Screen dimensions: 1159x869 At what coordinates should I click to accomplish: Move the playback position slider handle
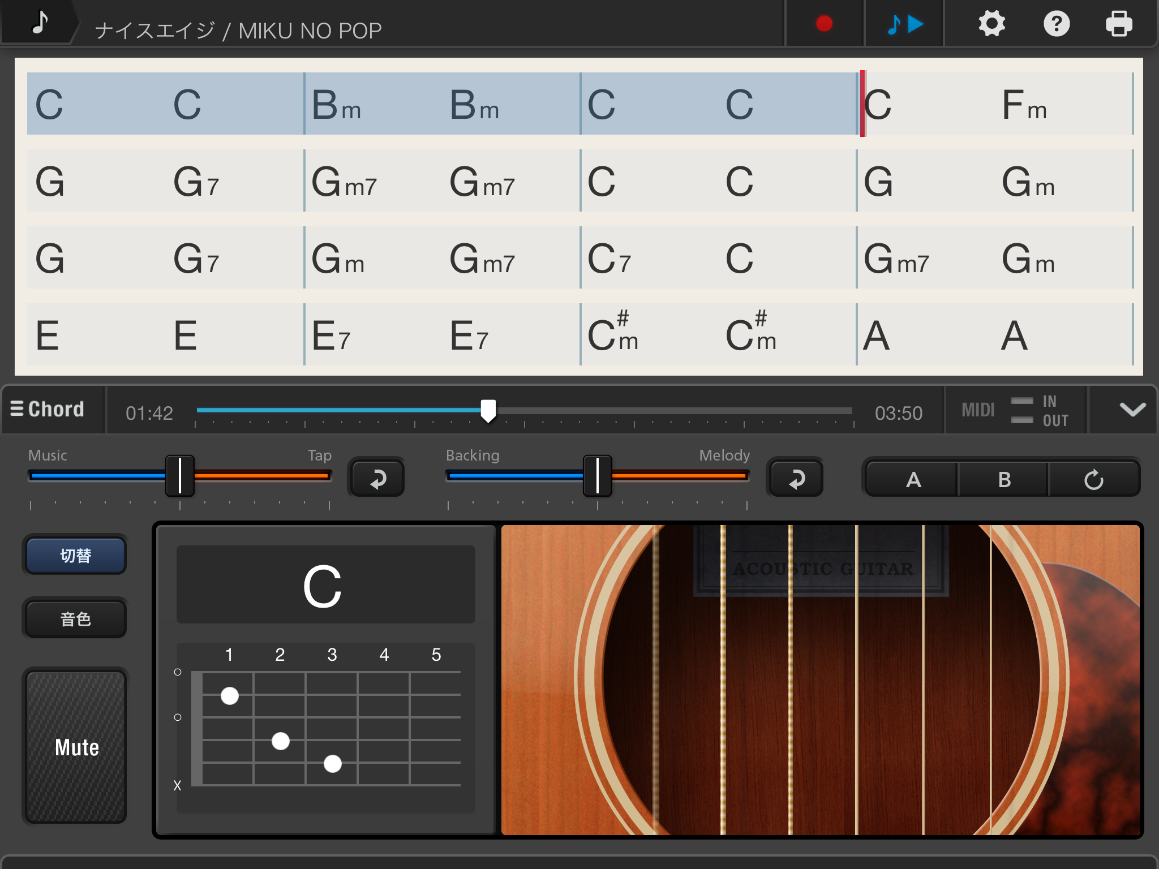pos(488,411)
